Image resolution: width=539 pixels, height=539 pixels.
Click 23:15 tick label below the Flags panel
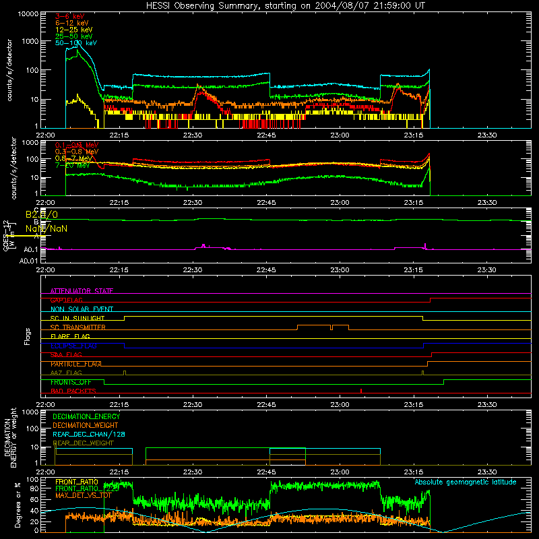413,405
